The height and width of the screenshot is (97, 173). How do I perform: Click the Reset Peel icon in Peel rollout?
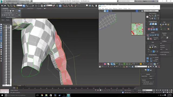click(x=155, y=47)
